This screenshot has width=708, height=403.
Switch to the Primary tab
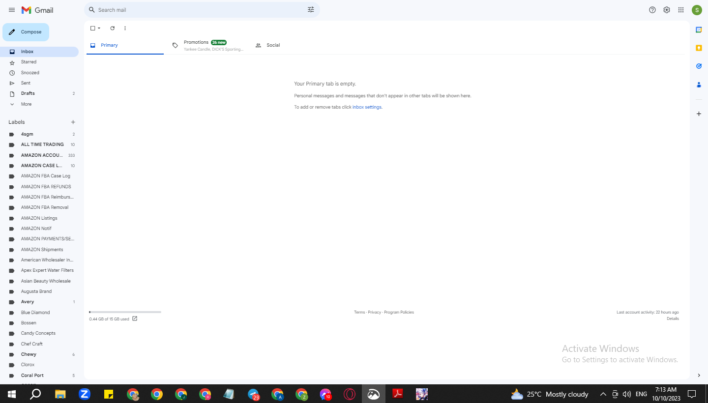[125, 45]
